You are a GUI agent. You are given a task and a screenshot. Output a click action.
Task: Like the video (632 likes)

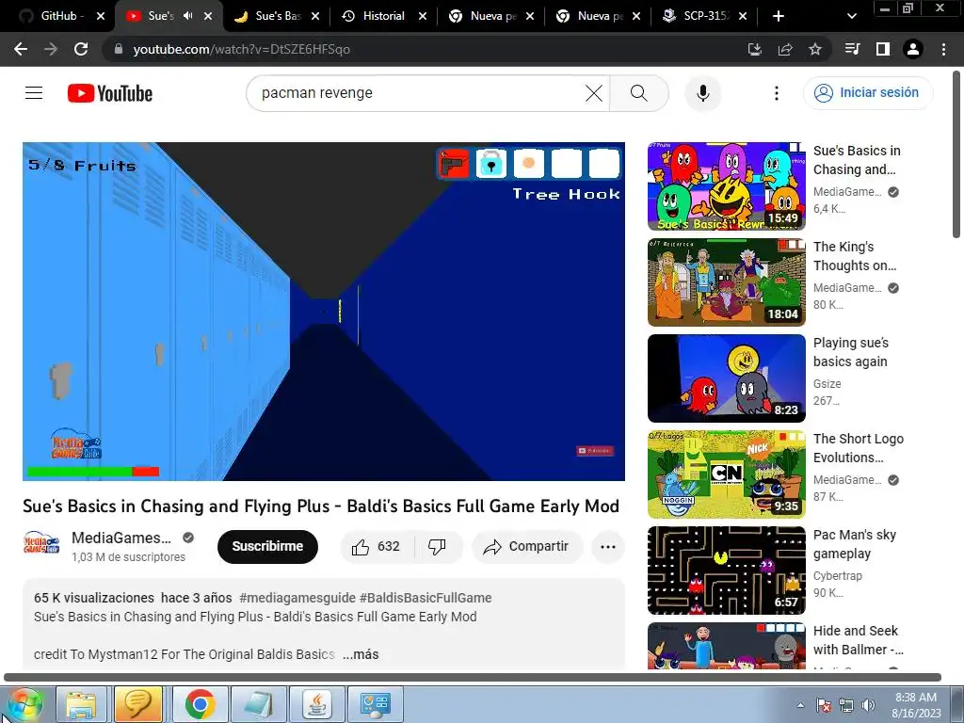[x=377, y=547]
